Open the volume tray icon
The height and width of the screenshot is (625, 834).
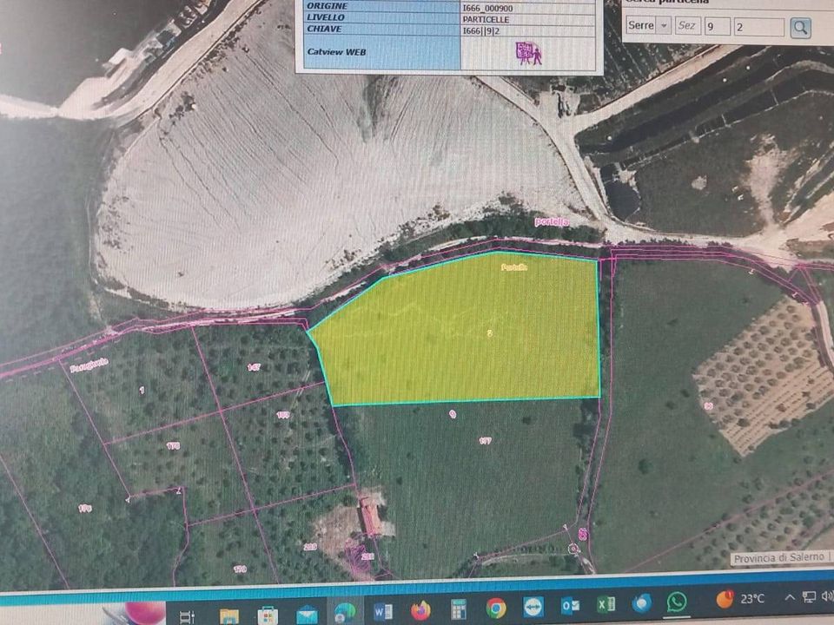point(828,596)
